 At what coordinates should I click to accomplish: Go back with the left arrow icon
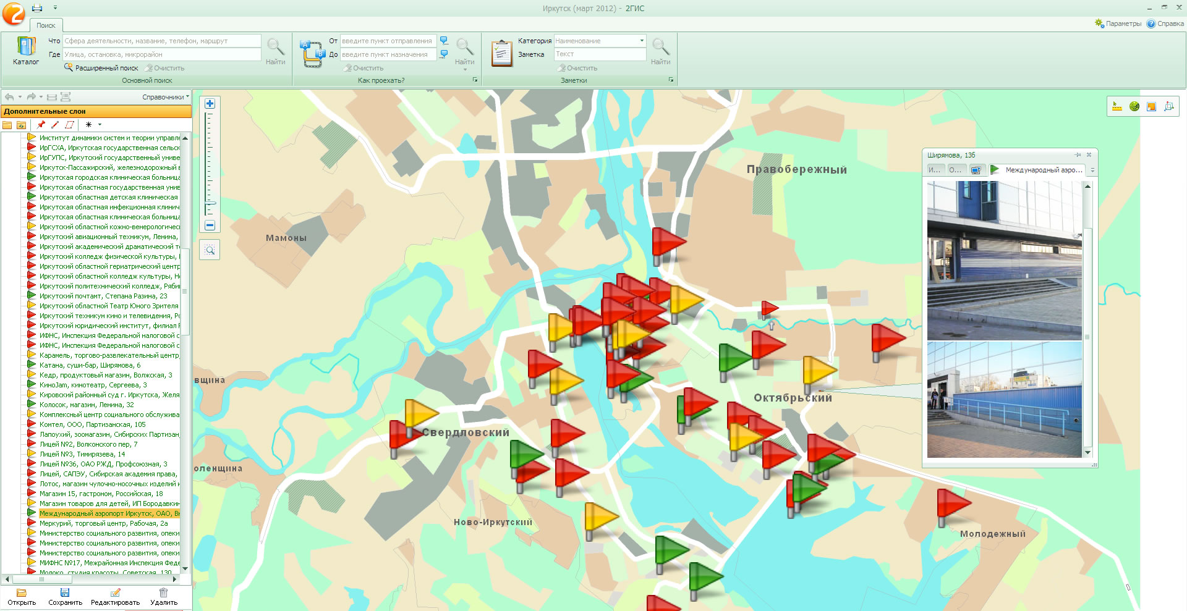click(9, 97)
